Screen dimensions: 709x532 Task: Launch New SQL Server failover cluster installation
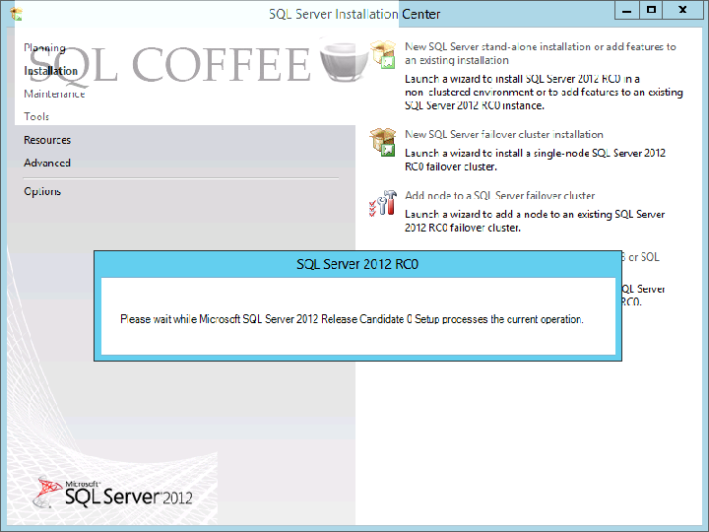click(504, 134)
